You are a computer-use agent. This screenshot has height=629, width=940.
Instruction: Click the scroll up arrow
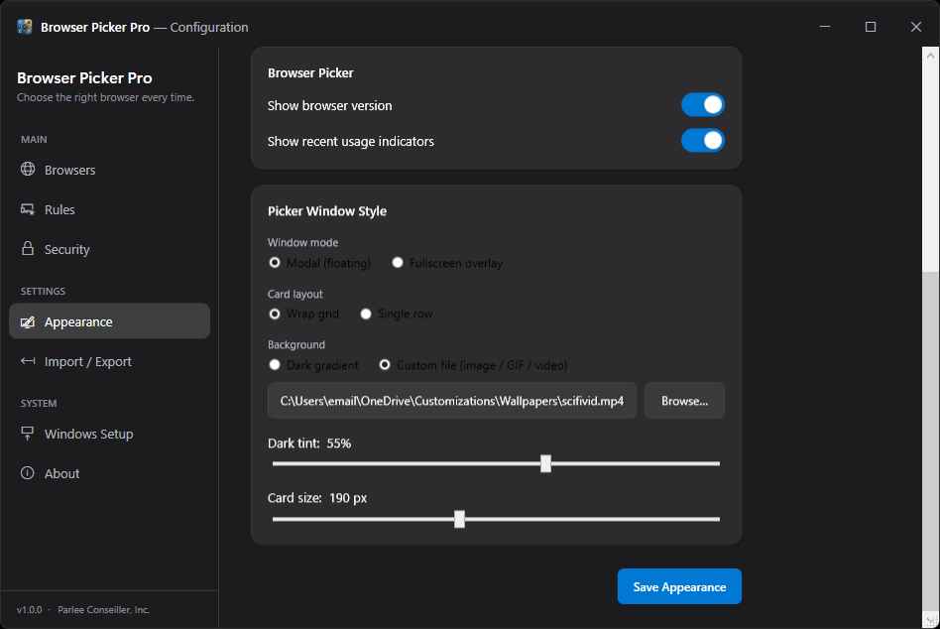pyautogui.click(x=930, y=56)
